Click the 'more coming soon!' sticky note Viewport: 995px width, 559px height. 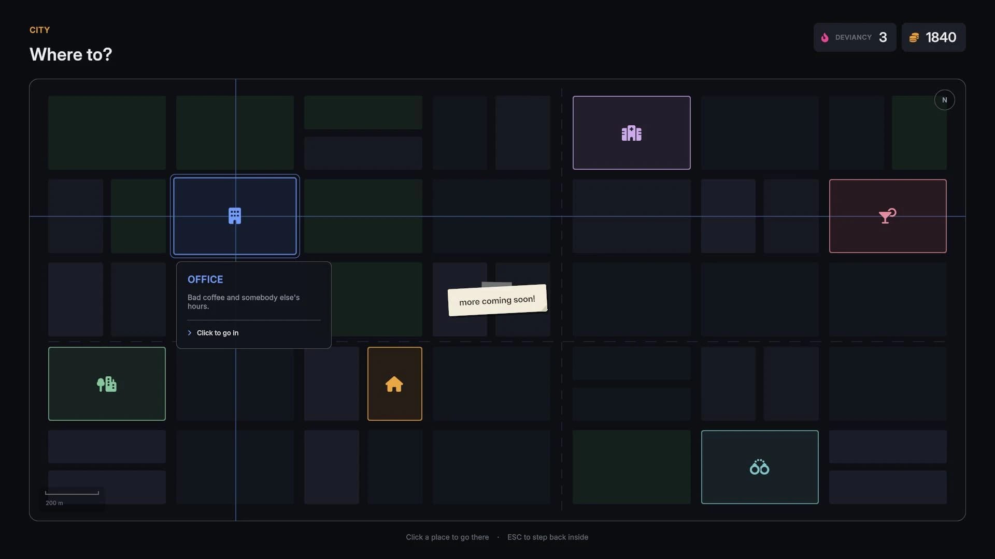497,300
